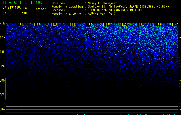
Task: Click the cyan meteor echo dot near 1136
Action: pyautogui.click(x=109, y=99)
